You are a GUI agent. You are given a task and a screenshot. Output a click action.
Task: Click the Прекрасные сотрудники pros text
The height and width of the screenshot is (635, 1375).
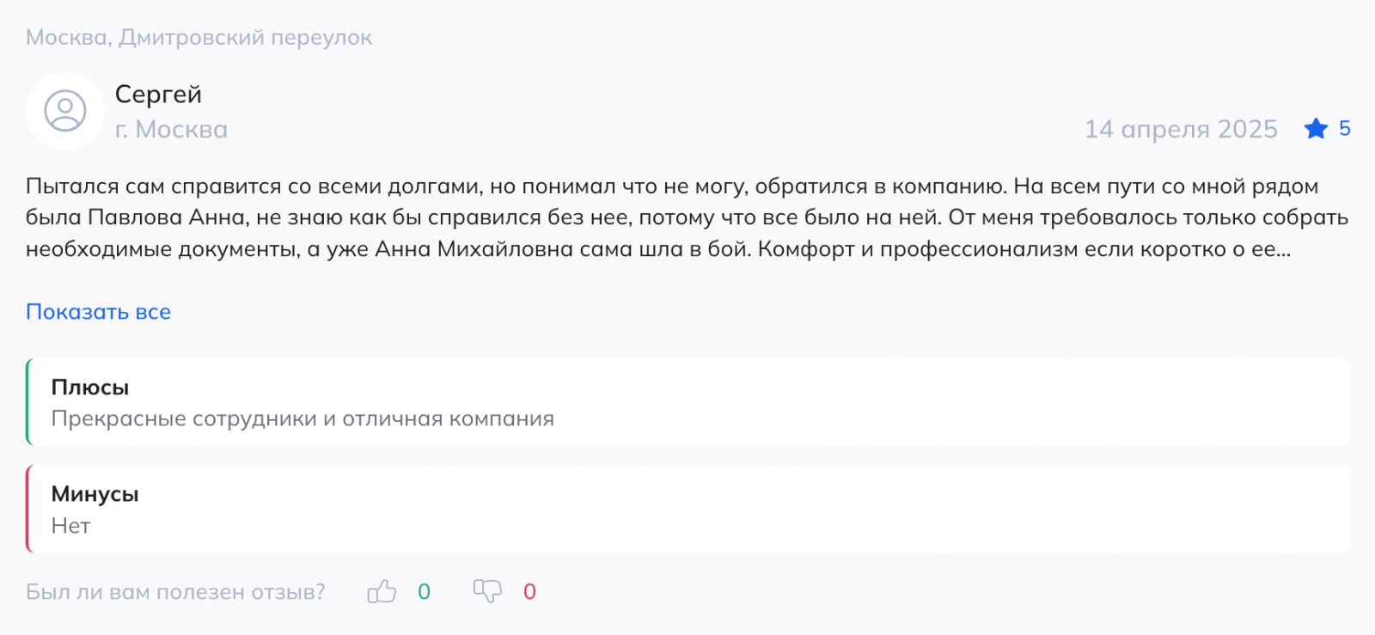(x=302, y=418)
